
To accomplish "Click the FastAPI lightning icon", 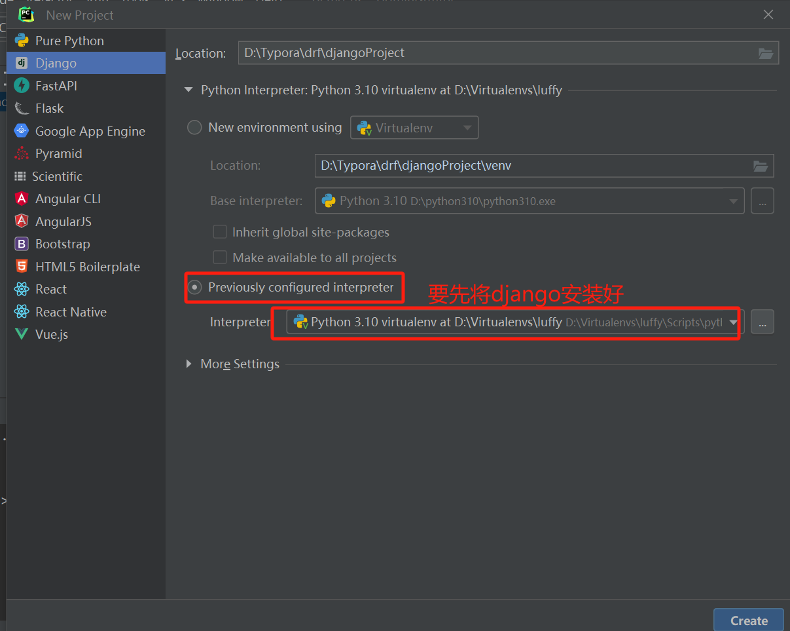I will point(22,86).
